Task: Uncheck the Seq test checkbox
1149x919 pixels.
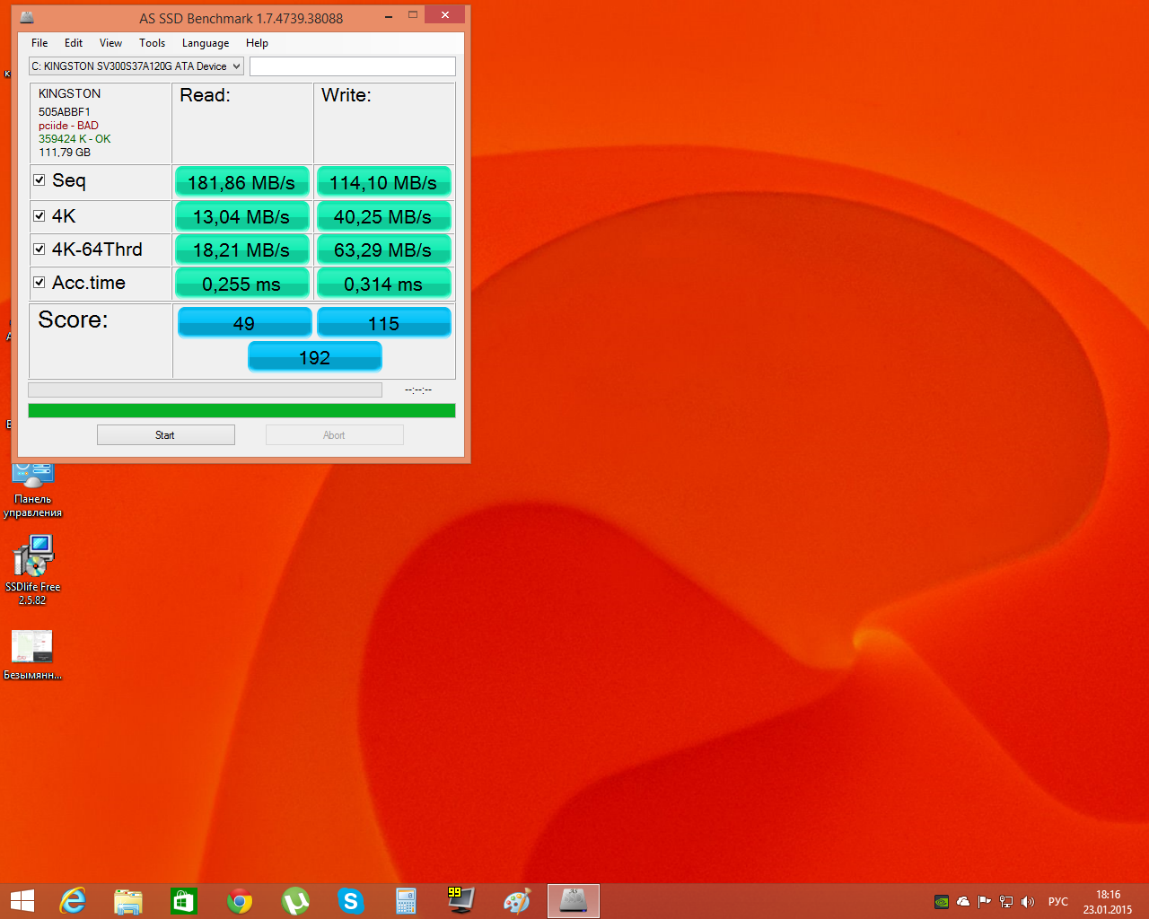Action: point(39,180)
